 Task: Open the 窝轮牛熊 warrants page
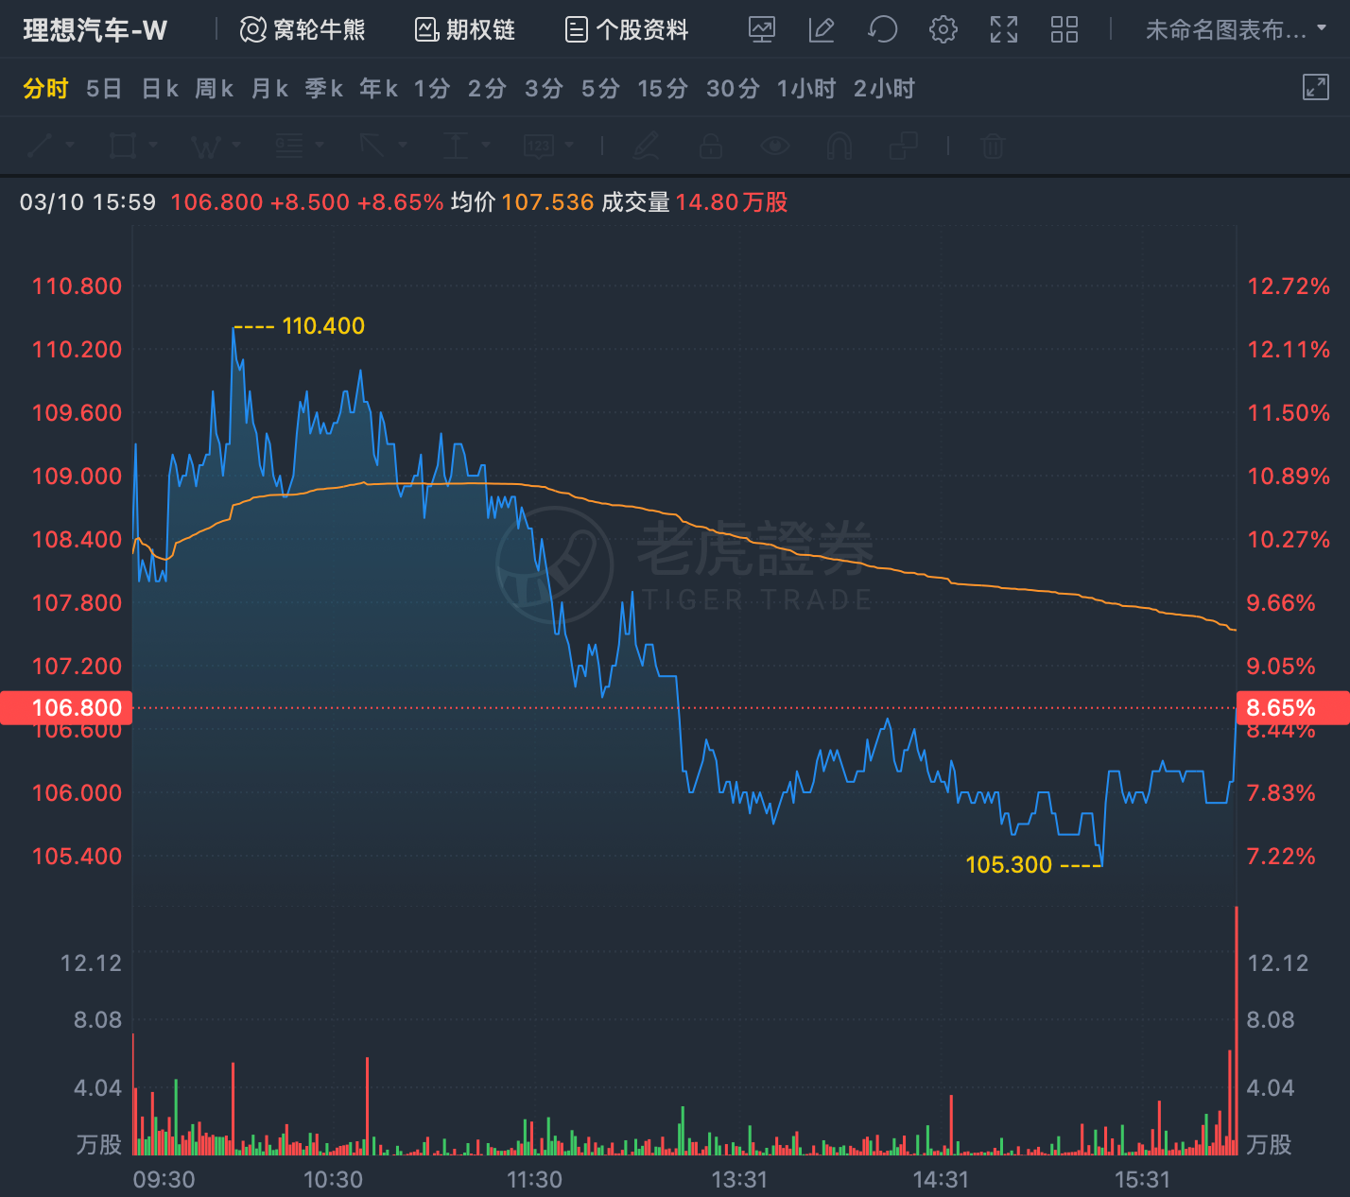pos(303,30)
